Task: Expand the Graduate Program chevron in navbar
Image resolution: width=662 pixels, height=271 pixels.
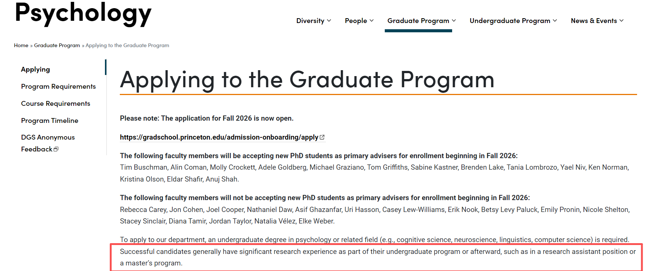Action: click(x=454, y=21)
